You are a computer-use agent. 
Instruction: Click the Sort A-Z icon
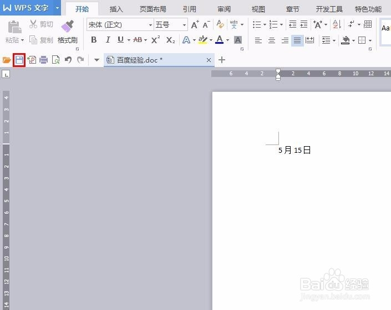[x=337, y=24]
